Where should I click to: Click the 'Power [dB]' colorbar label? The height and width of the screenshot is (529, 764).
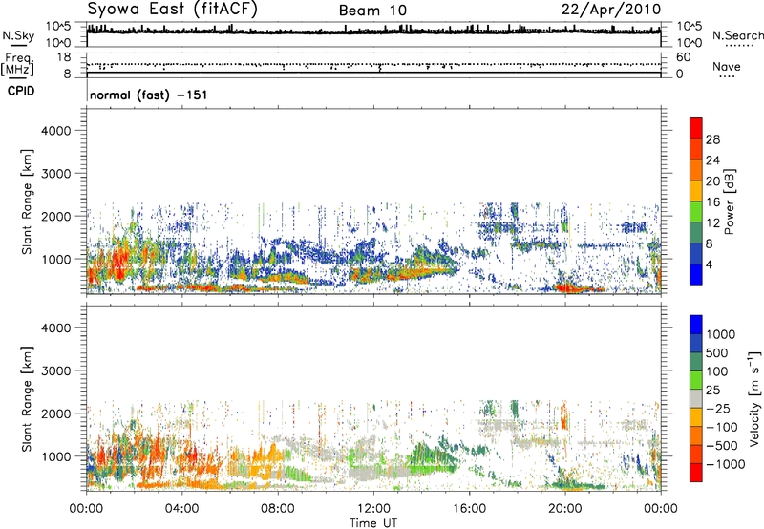(x=730, y=201)
